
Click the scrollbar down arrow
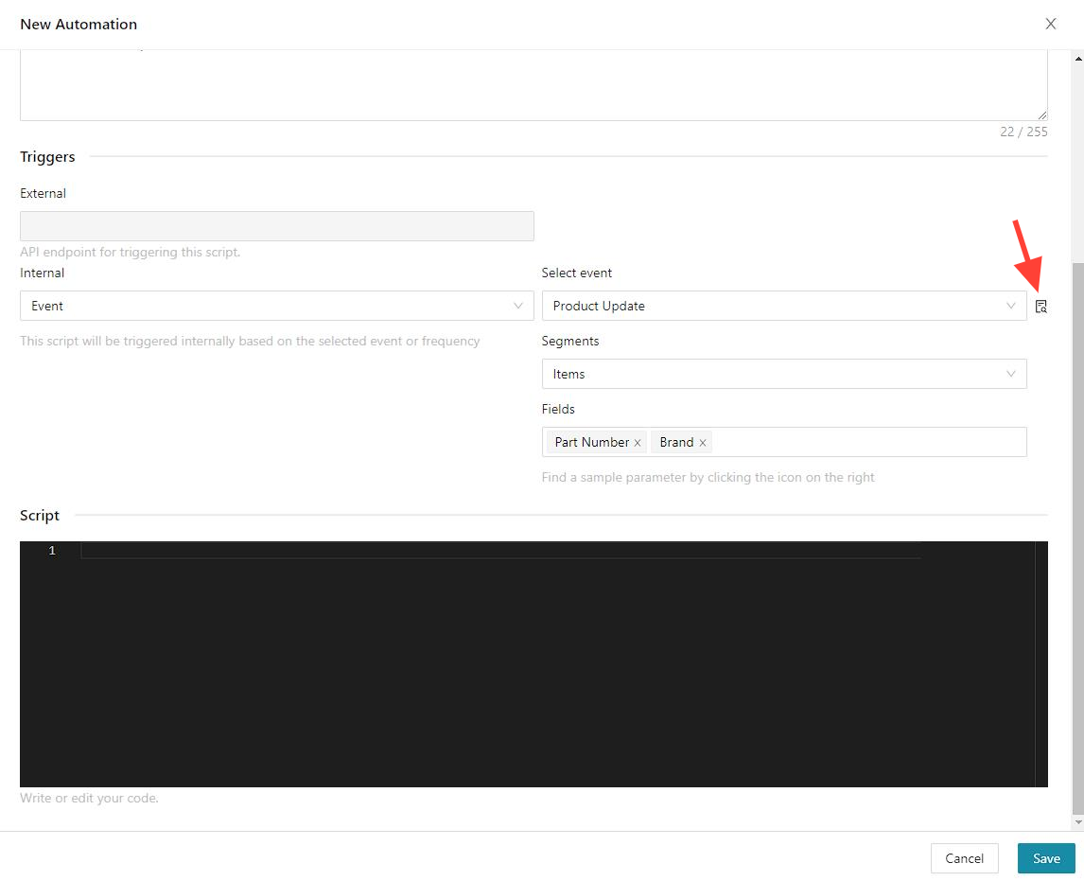coord(1077,822)
